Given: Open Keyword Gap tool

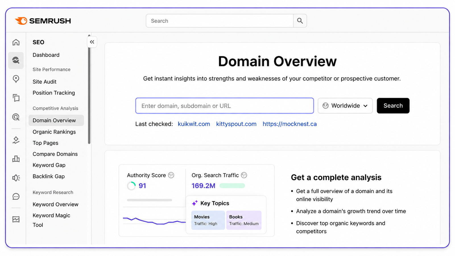Looking at the screenshot, I should [x=49, y=165].
